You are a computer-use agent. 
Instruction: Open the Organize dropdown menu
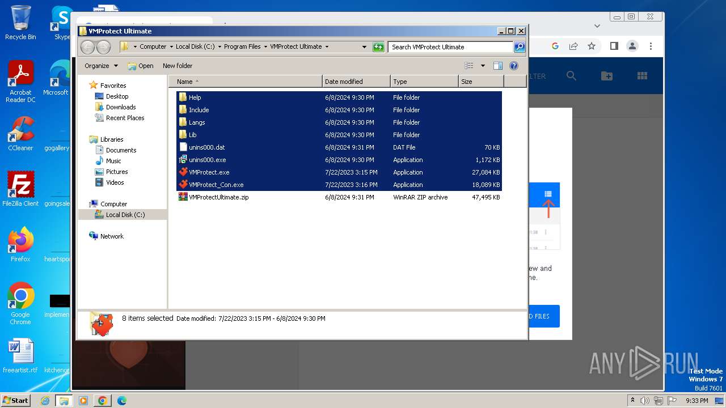(101, 66)
